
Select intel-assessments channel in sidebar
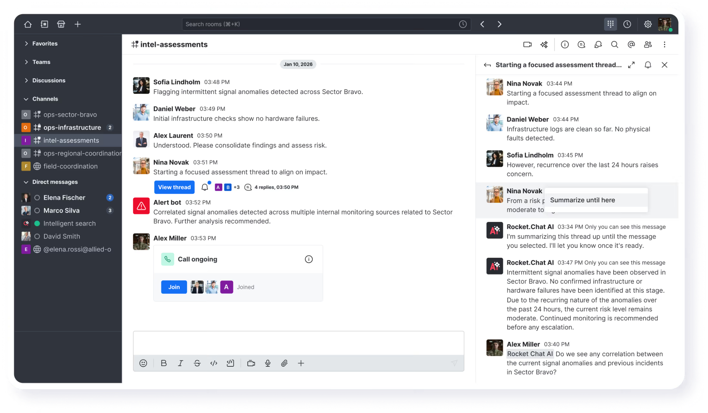(68, 140)
